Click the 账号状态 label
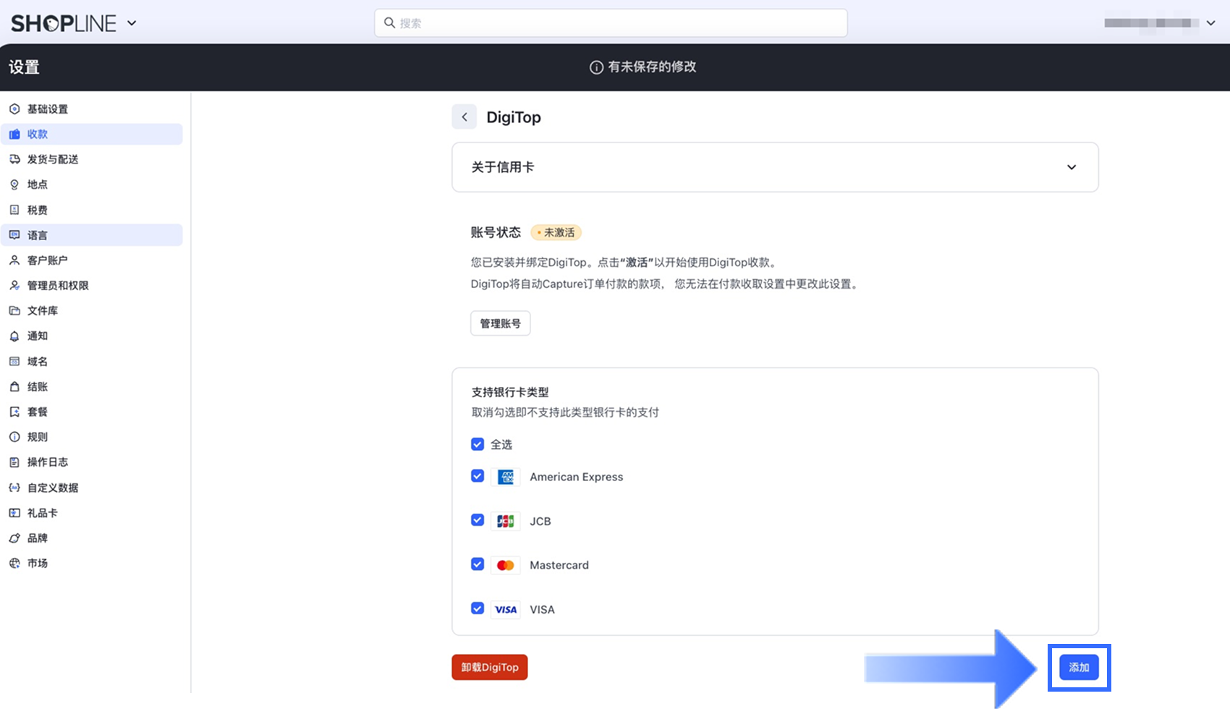 [x=496, y=232]
